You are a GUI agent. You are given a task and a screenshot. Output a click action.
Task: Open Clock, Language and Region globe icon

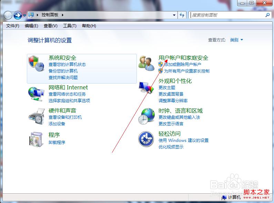146,116
